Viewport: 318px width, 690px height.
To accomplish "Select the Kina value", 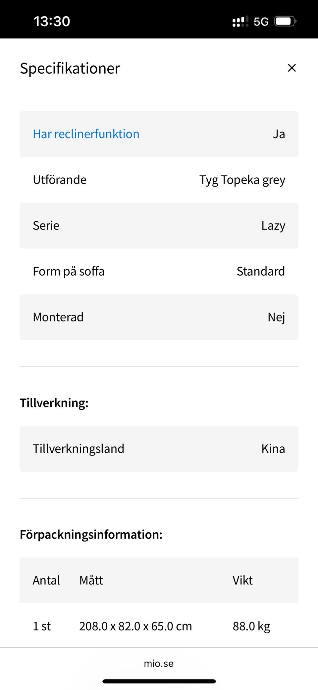I will [273, 449].
